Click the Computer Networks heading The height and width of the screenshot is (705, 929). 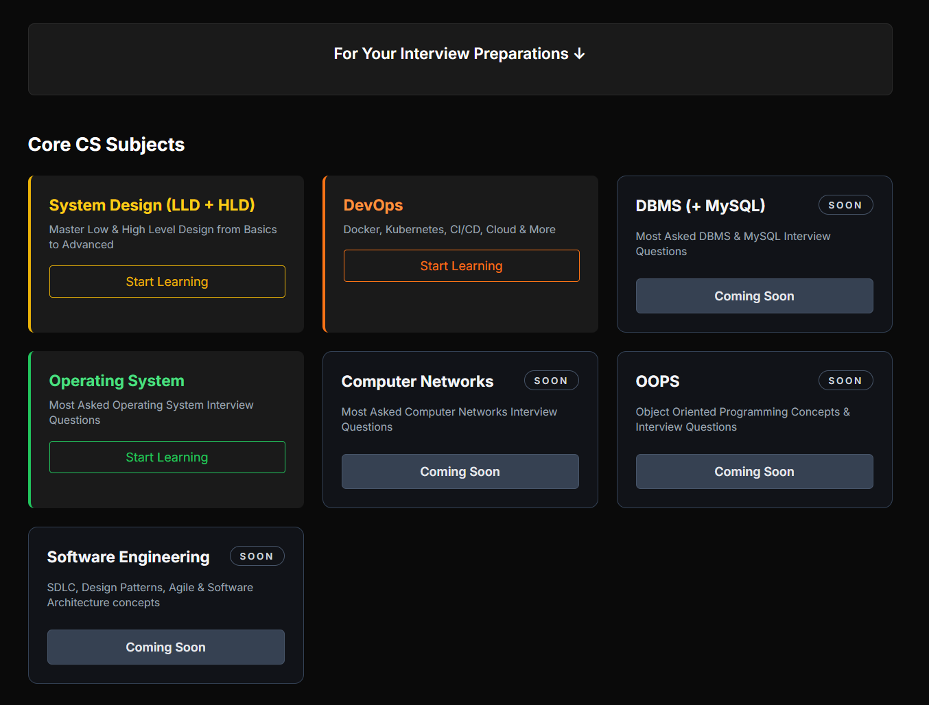(x=417, y=381)
